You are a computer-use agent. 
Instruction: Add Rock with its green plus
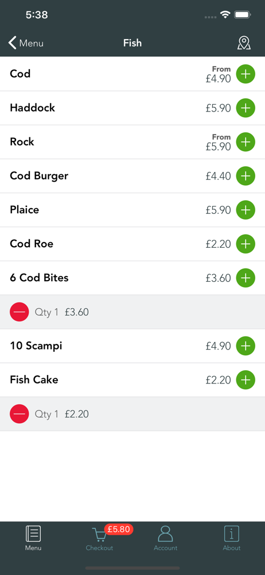(245, 142)
